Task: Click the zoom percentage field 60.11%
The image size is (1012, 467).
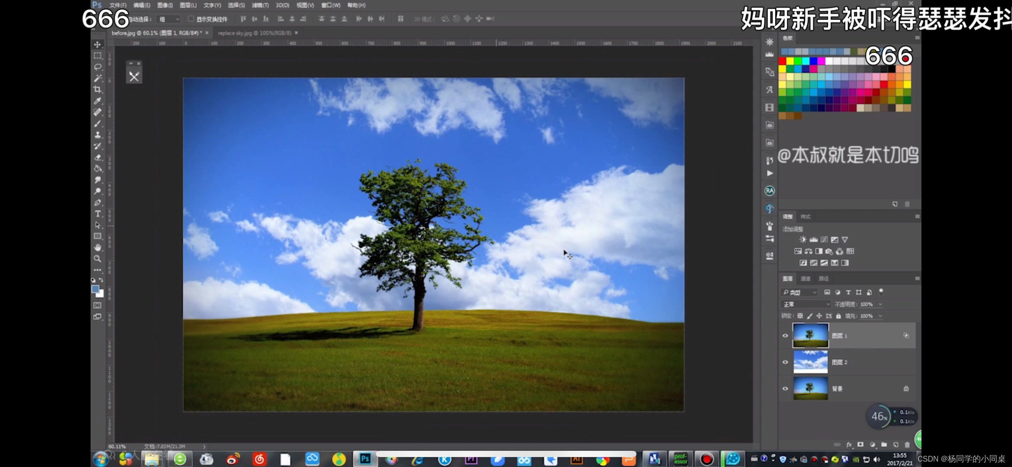Action: click(117, 447)
